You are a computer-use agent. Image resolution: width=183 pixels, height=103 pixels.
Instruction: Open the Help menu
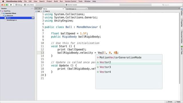click(94, 1)
